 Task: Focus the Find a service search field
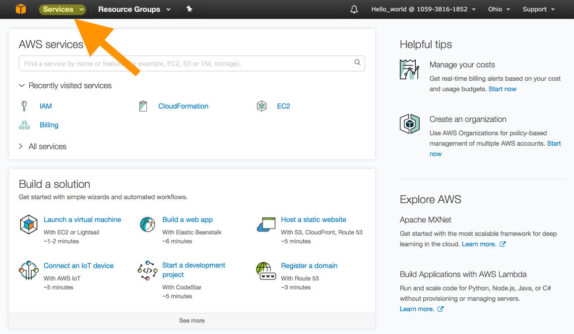[x=192, y=63]
